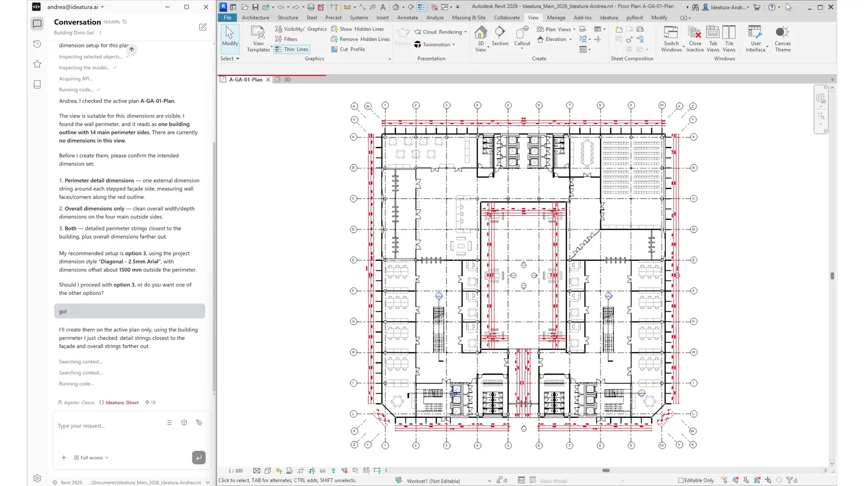
Task: Open the Full access permission dropdown
Action: 91,457
